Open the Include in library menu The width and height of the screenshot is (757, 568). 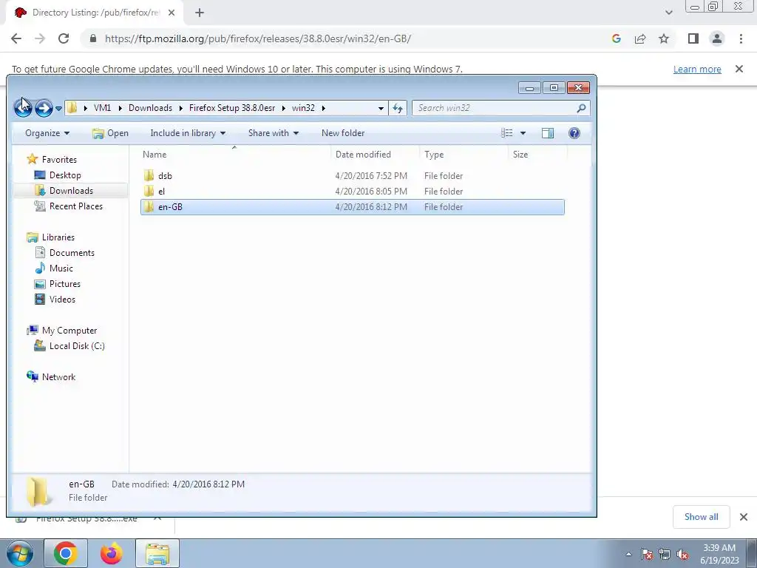[x=188, y=133]
